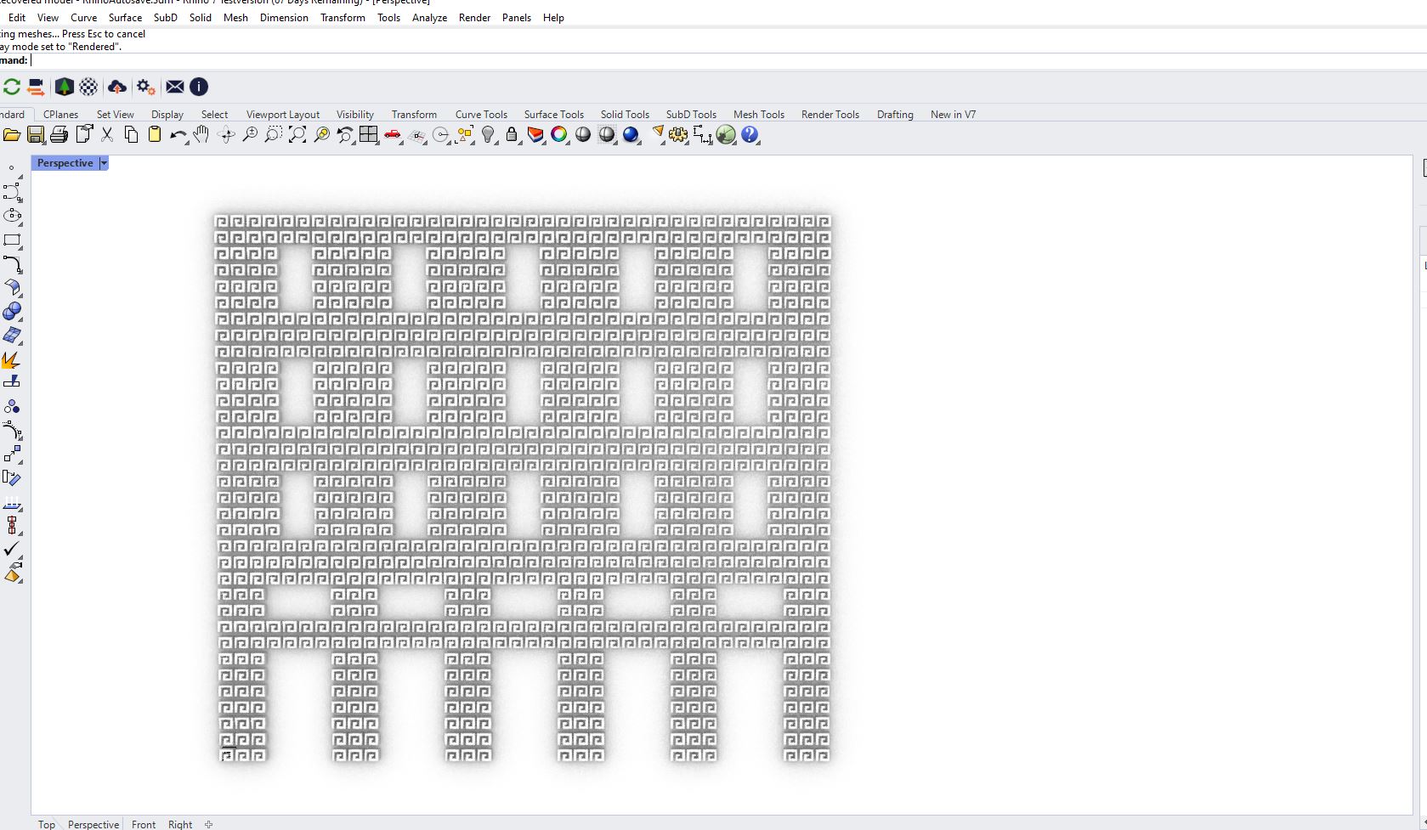Click the check mark tool in left sidebar

pyautogui.click(x=12, y=550)
